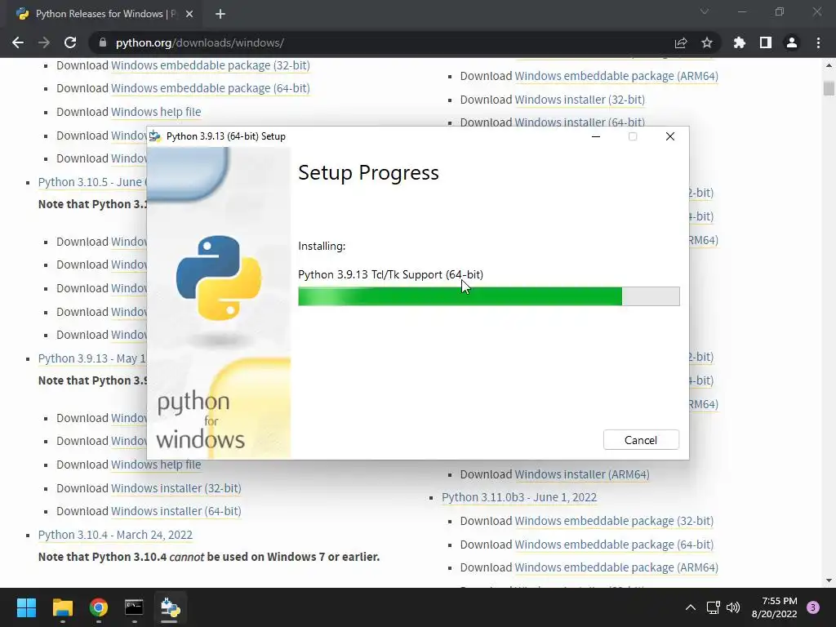Open the Windows Start menu
The height and width of the screenshot is (627, 836).
coord(26,607)
